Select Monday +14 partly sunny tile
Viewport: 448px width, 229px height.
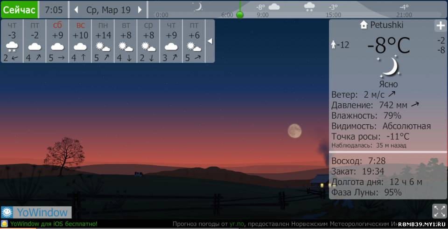103,41
